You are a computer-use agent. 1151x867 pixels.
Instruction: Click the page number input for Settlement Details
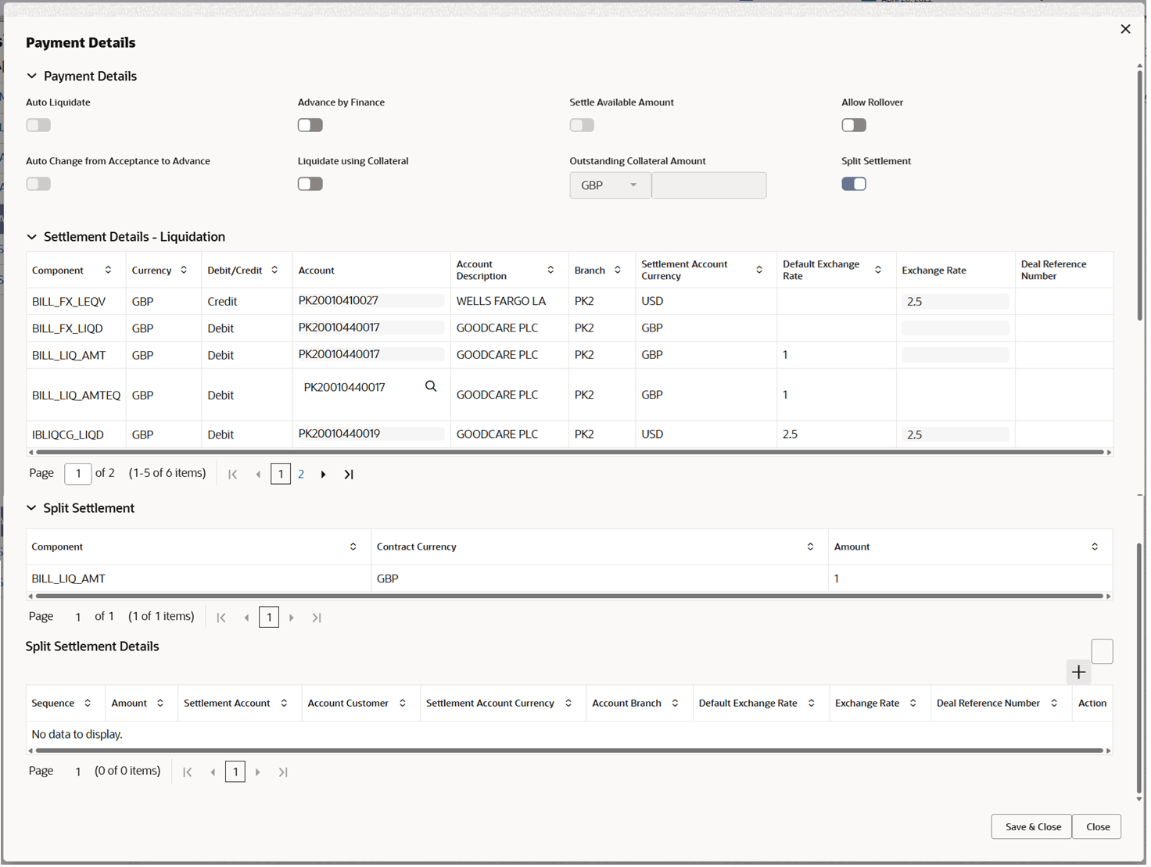(77, 474)
